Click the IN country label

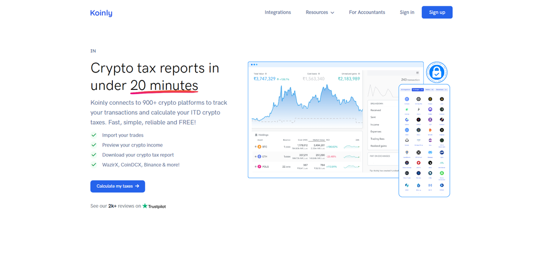(93, 51)
